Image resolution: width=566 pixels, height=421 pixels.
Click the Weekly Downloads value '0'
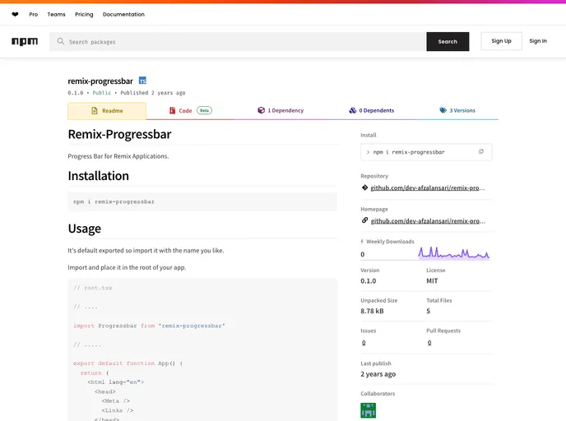pos(363,254)
